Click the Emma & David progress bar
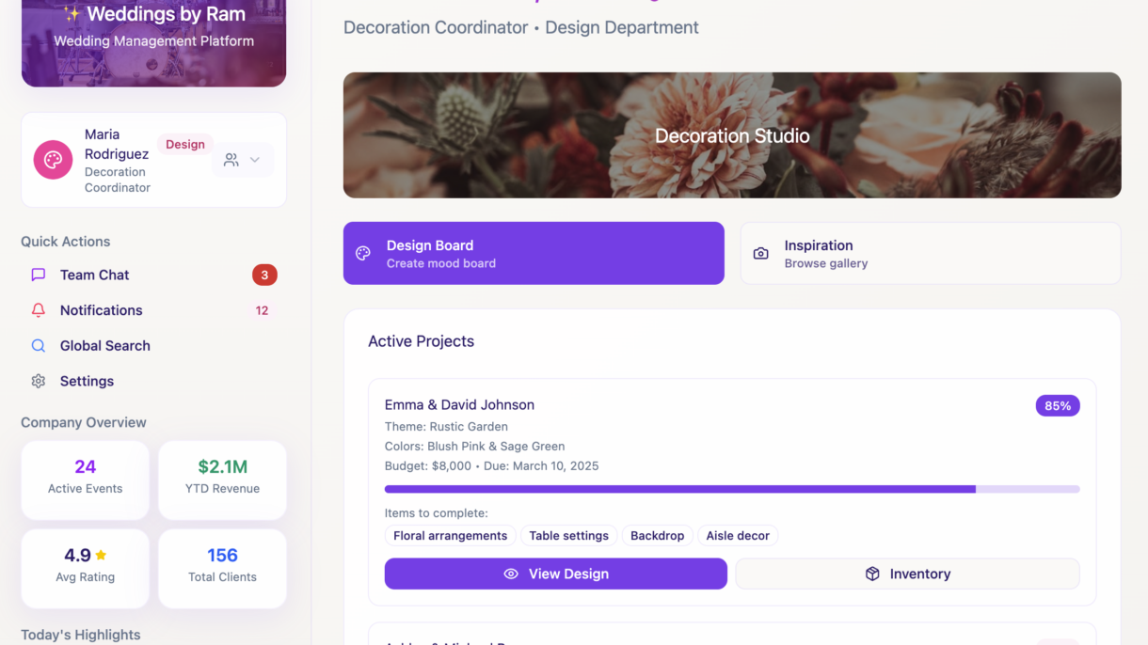The height and width of the screenshot is (645, 1148). (731, 489)
